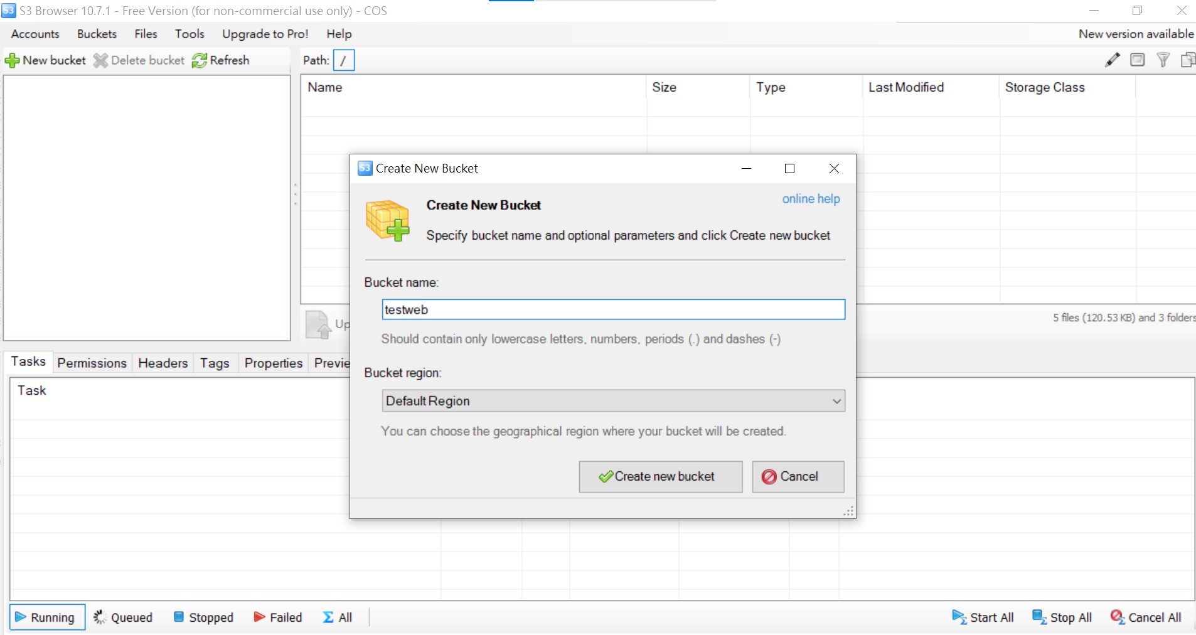Click the Bucket name input field
Viewport: 1196px width, 635px height.
613,309
